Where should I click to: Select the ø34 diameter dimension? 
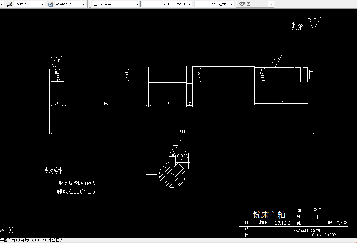(127, 75)
